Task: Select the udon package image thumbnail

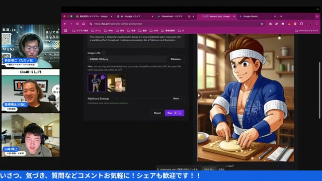Action: (x=116, y=83)
